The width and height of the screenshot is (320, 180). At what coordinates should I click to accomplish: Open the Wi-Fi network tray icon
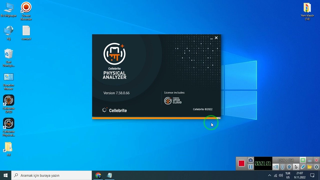pyautogui.click(x=275, y=175)
